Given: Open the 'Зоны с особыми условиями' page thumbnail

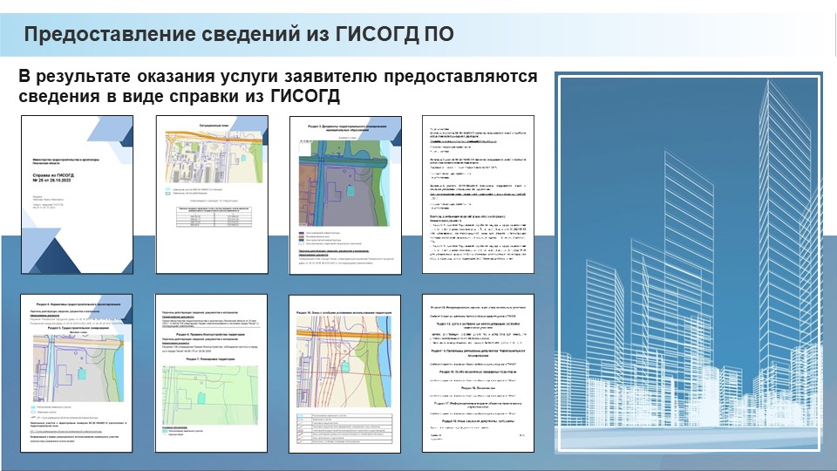Looking at the screenshot, I should 344,374.
